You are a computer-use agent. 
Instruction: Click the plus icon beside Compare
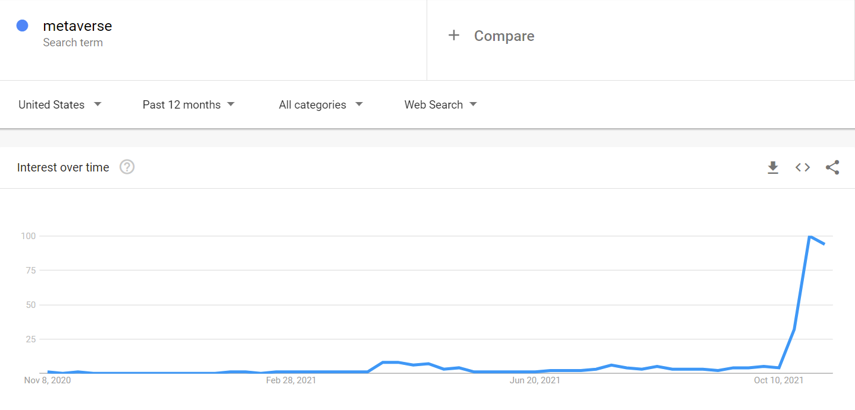point(454,36)
